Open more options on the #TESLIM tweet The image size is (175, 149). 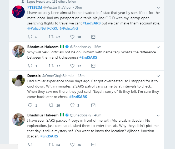pos(158,8)
